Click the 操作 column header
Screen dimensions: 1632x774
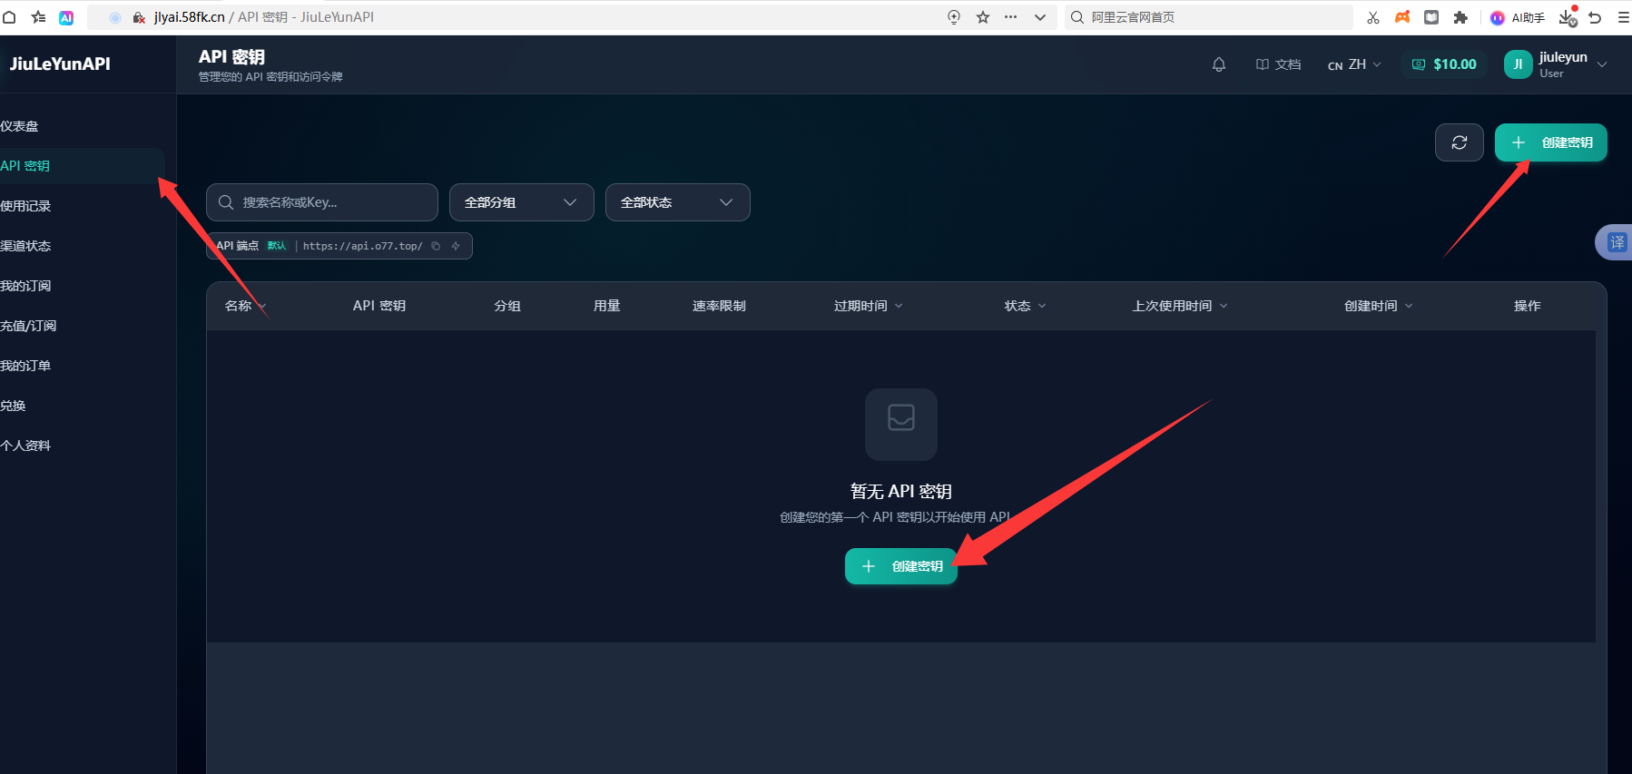(1528, 306)
